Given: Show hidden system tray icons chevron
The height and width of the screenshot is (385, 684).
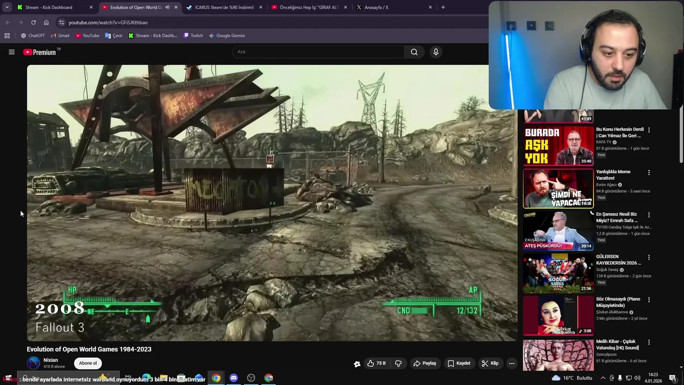Looking at the screenshot, I should [603, 378].
